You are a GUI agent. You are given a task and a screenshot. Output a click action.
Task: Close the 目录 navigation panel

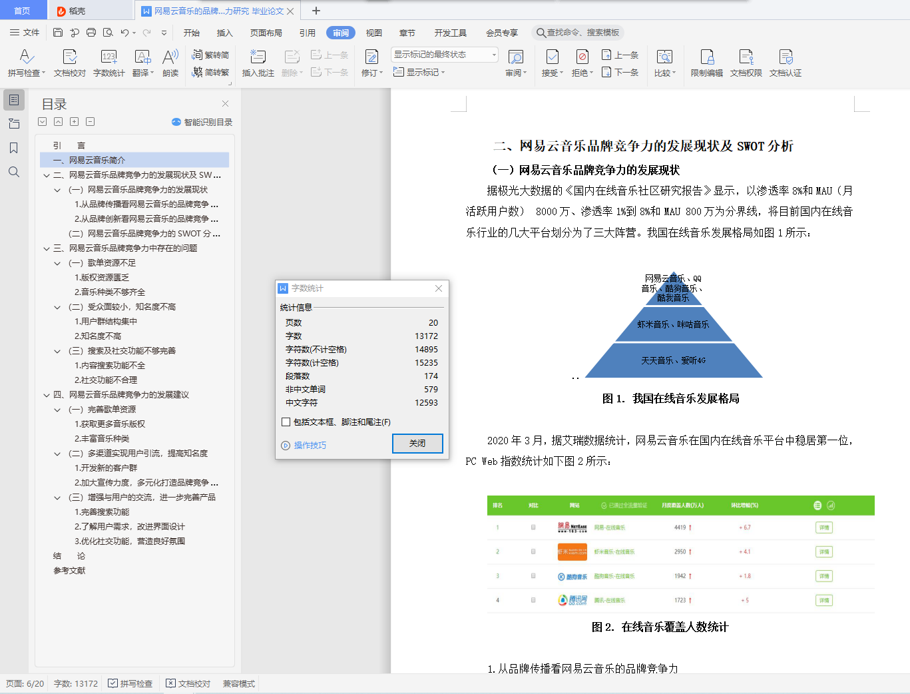pyautogui.click(x=225, y=103)
